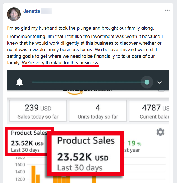
Task: Click Jenette's profile picture
Action: (x=14, y=14)
